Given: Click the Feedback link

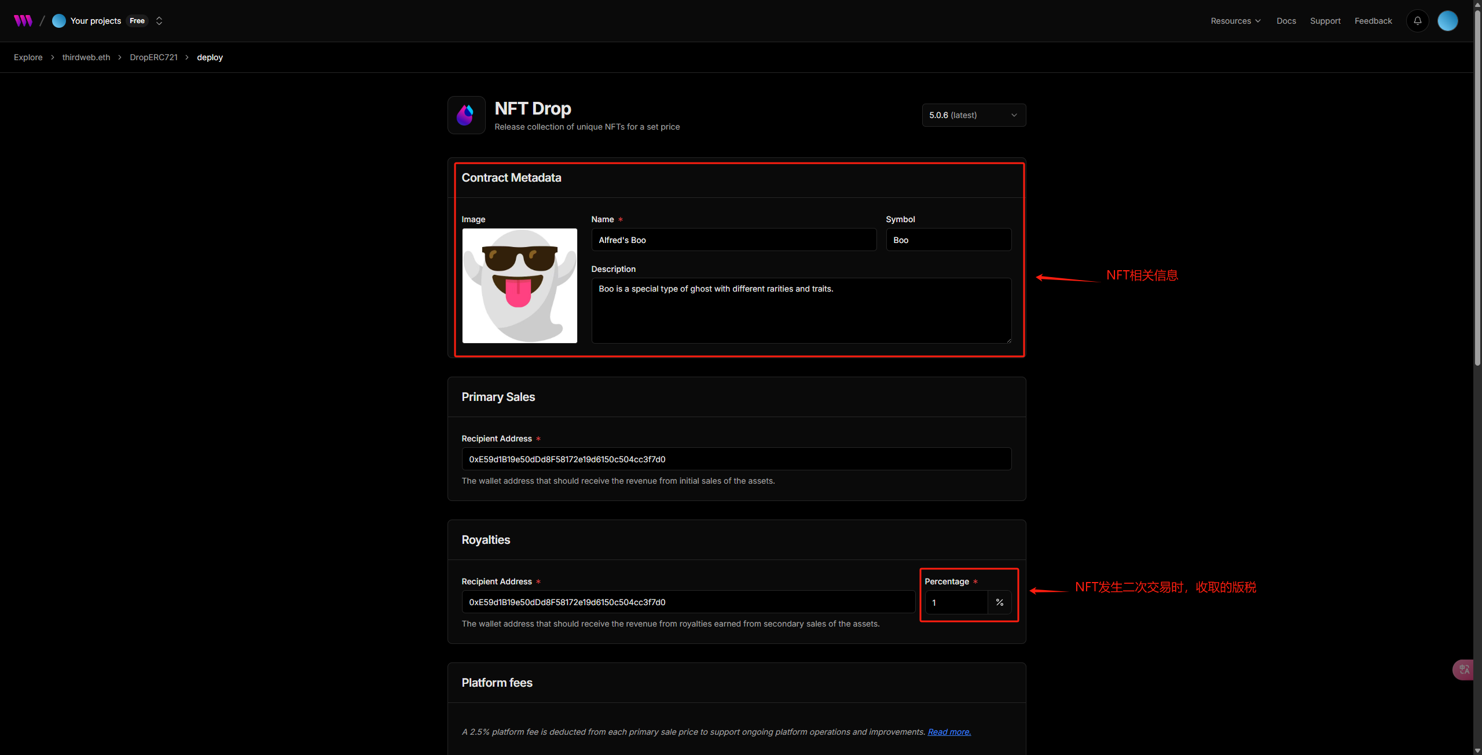Looking at the screenshot, I should tap(1373, 21).
